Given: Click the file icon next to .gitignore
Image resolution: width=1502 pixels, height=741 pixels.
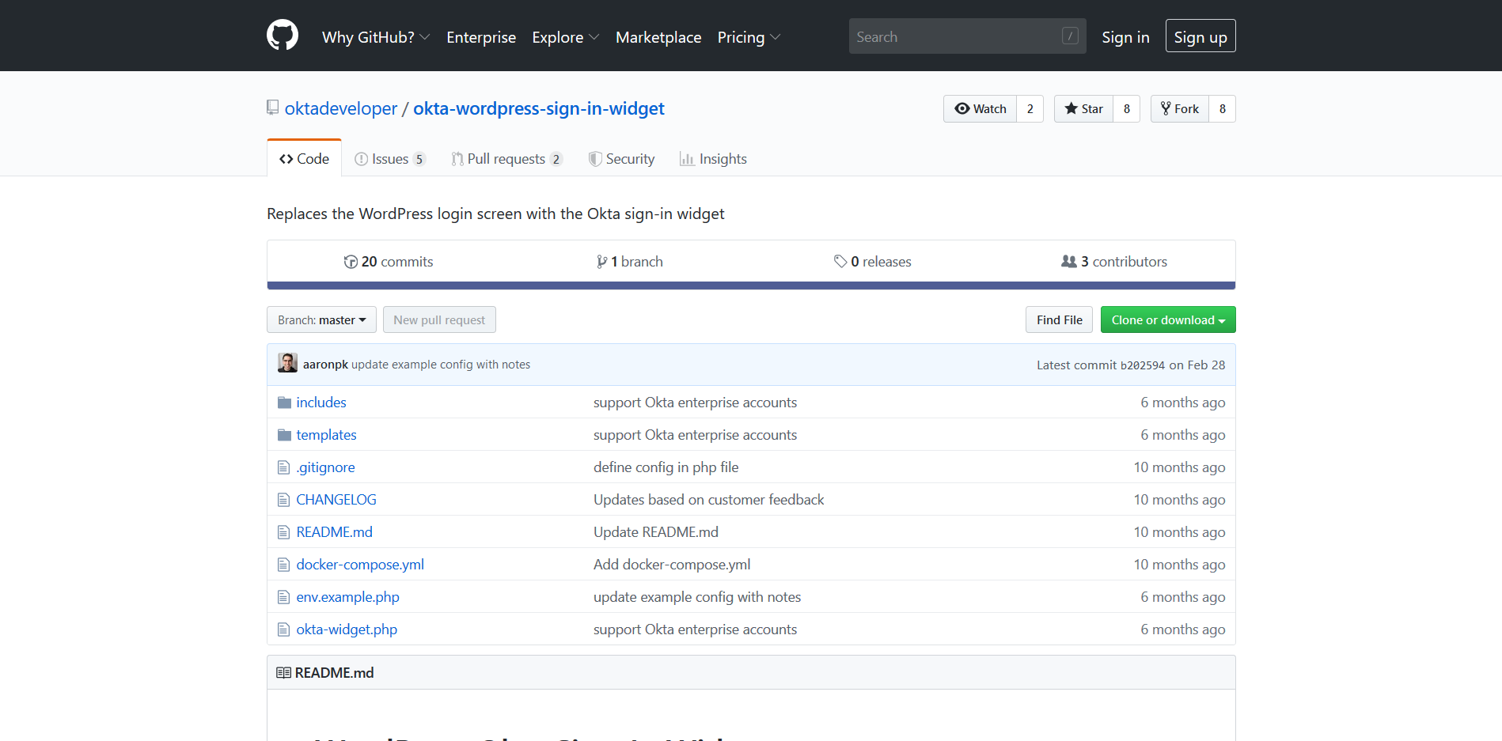Looking at the screenshot, I should click(284, 467).
